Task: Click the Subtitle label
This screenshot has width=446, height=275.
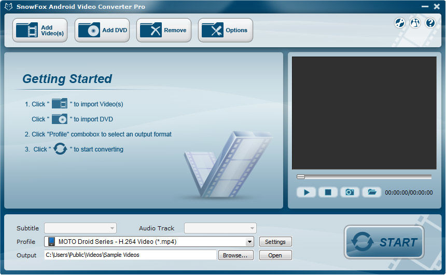Action: [27, 228]
